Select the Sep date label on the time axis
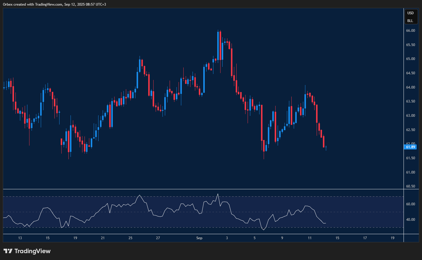The width and height of the screenshot is (422, 260). pyautogui.click(x=199, y=238)
